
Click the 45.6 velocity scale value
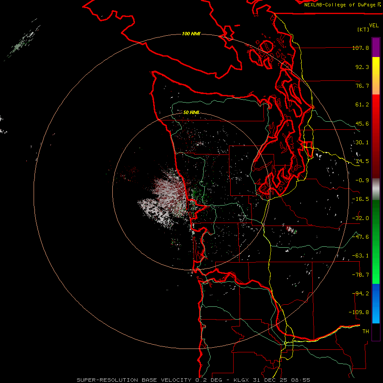[x=362, y=123]
